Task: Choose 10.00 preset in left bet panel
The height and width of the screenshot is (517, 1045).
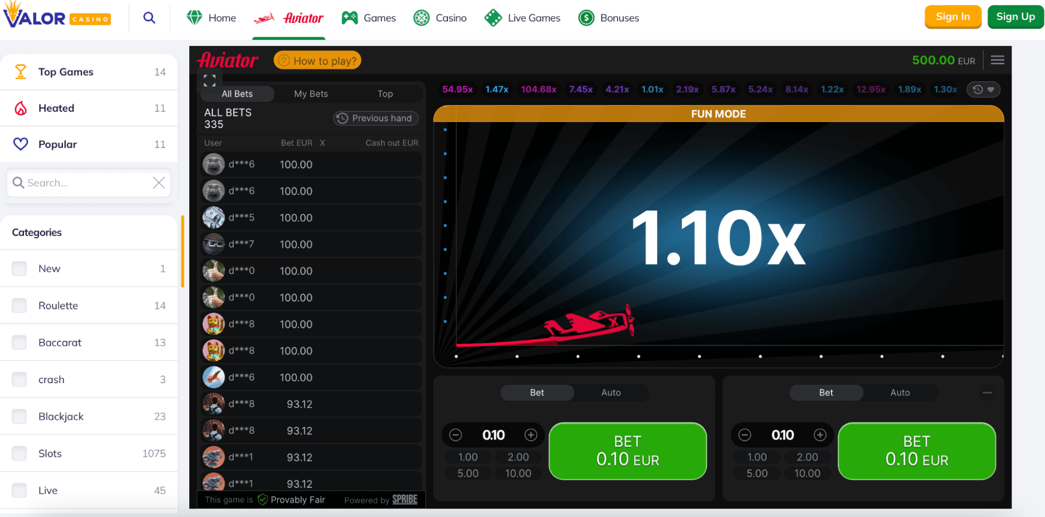Action: pyautogui.click(x=518, y=474)
